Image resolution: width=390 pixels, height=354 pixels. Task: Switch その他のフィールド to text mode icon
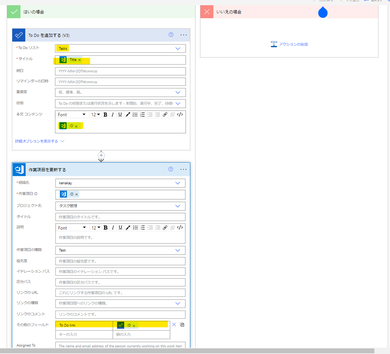pyautogui.click(x=182, y=325)
